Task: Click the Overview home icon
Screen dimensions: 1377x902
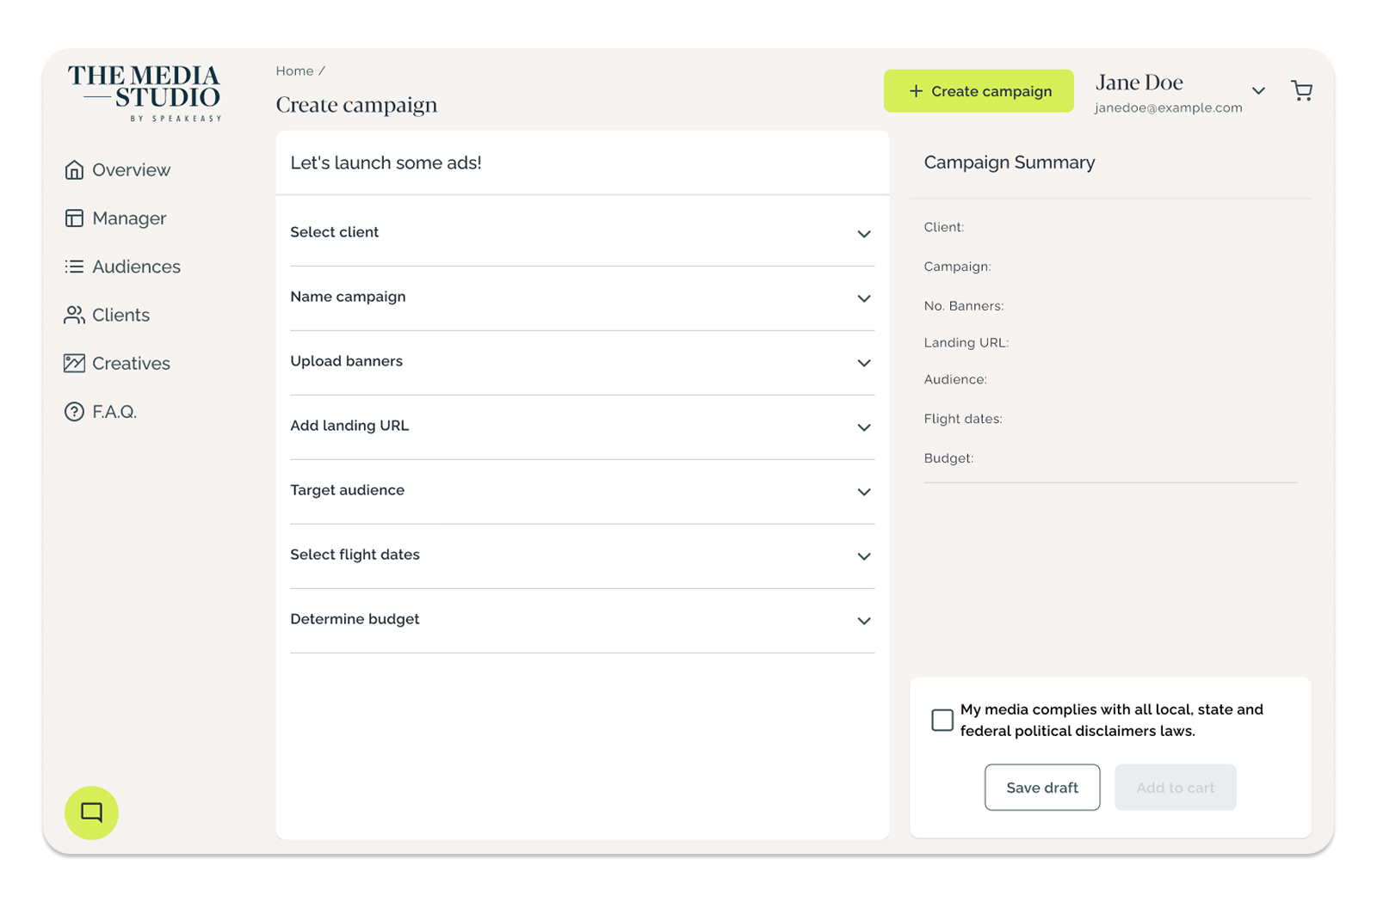Action: pos(74,169)
